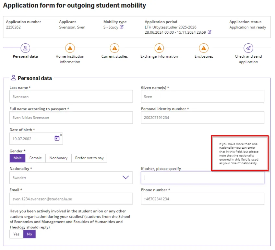
Task: Choose Nonbinary as gender
Action: pyautogui.click(x=58, y=158)
